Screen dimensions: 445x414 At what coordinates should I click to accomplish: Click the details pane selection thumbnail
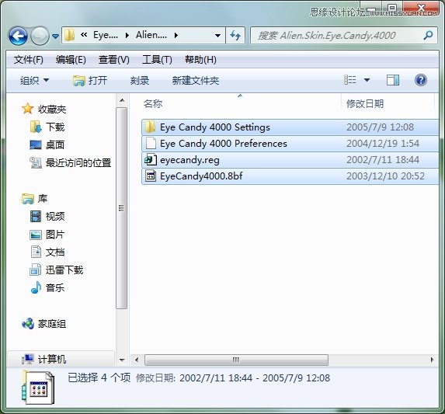coord(38,388)
